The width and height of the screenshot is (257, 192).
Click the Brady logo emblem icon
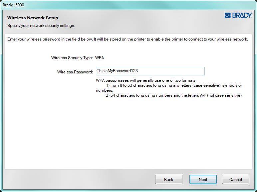coord(228,15)
